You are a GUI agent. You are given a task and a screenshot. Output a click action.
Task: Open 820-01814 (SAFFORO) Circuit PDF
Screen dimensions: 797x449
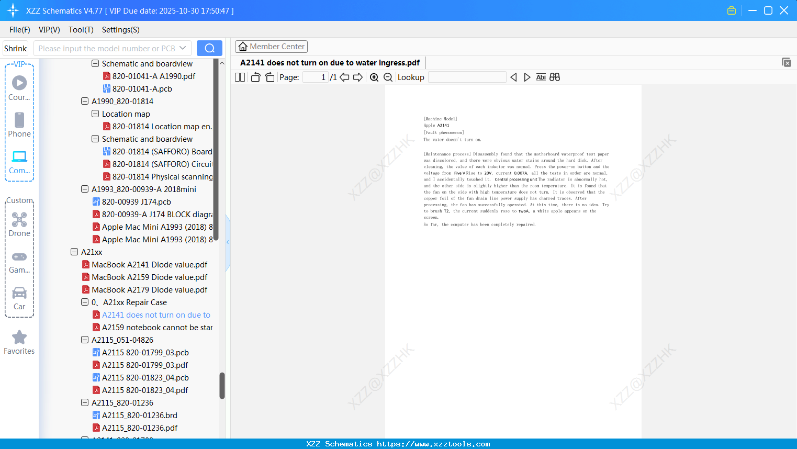pos(158,164)
